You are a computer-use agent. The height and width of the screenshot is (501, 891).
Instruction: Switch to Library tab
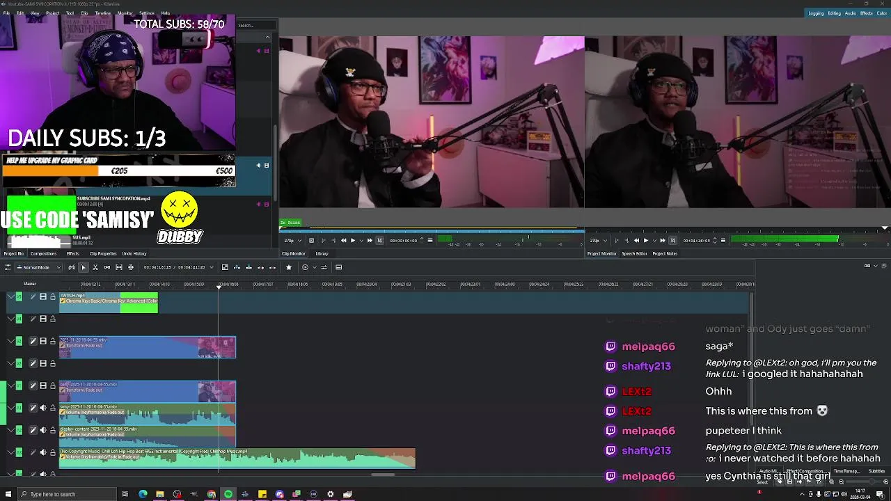(x=322, y=254)
